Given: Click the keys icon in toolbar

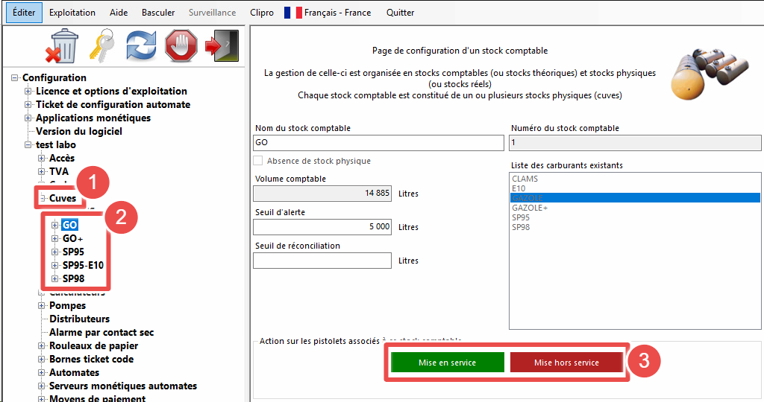Looking at the screenshot, I should click(x=102, y=46).
